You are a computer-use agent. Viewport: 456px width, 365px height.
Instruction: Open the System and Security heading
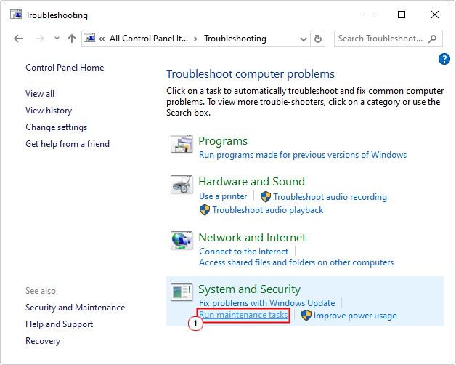pos(249,289)
